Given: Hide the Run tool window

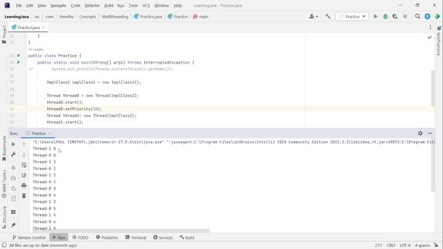Looking at the screenshot, I should coord(430,133).
